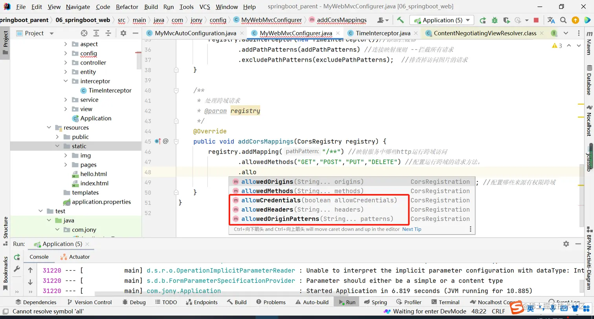Open the Application (5) run configuration dropdown
The image size is (594, 319).
click(x=442, y=20)
